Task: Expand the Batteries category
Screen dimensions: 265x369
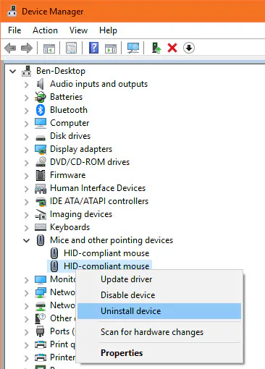Action: (27, 98)
